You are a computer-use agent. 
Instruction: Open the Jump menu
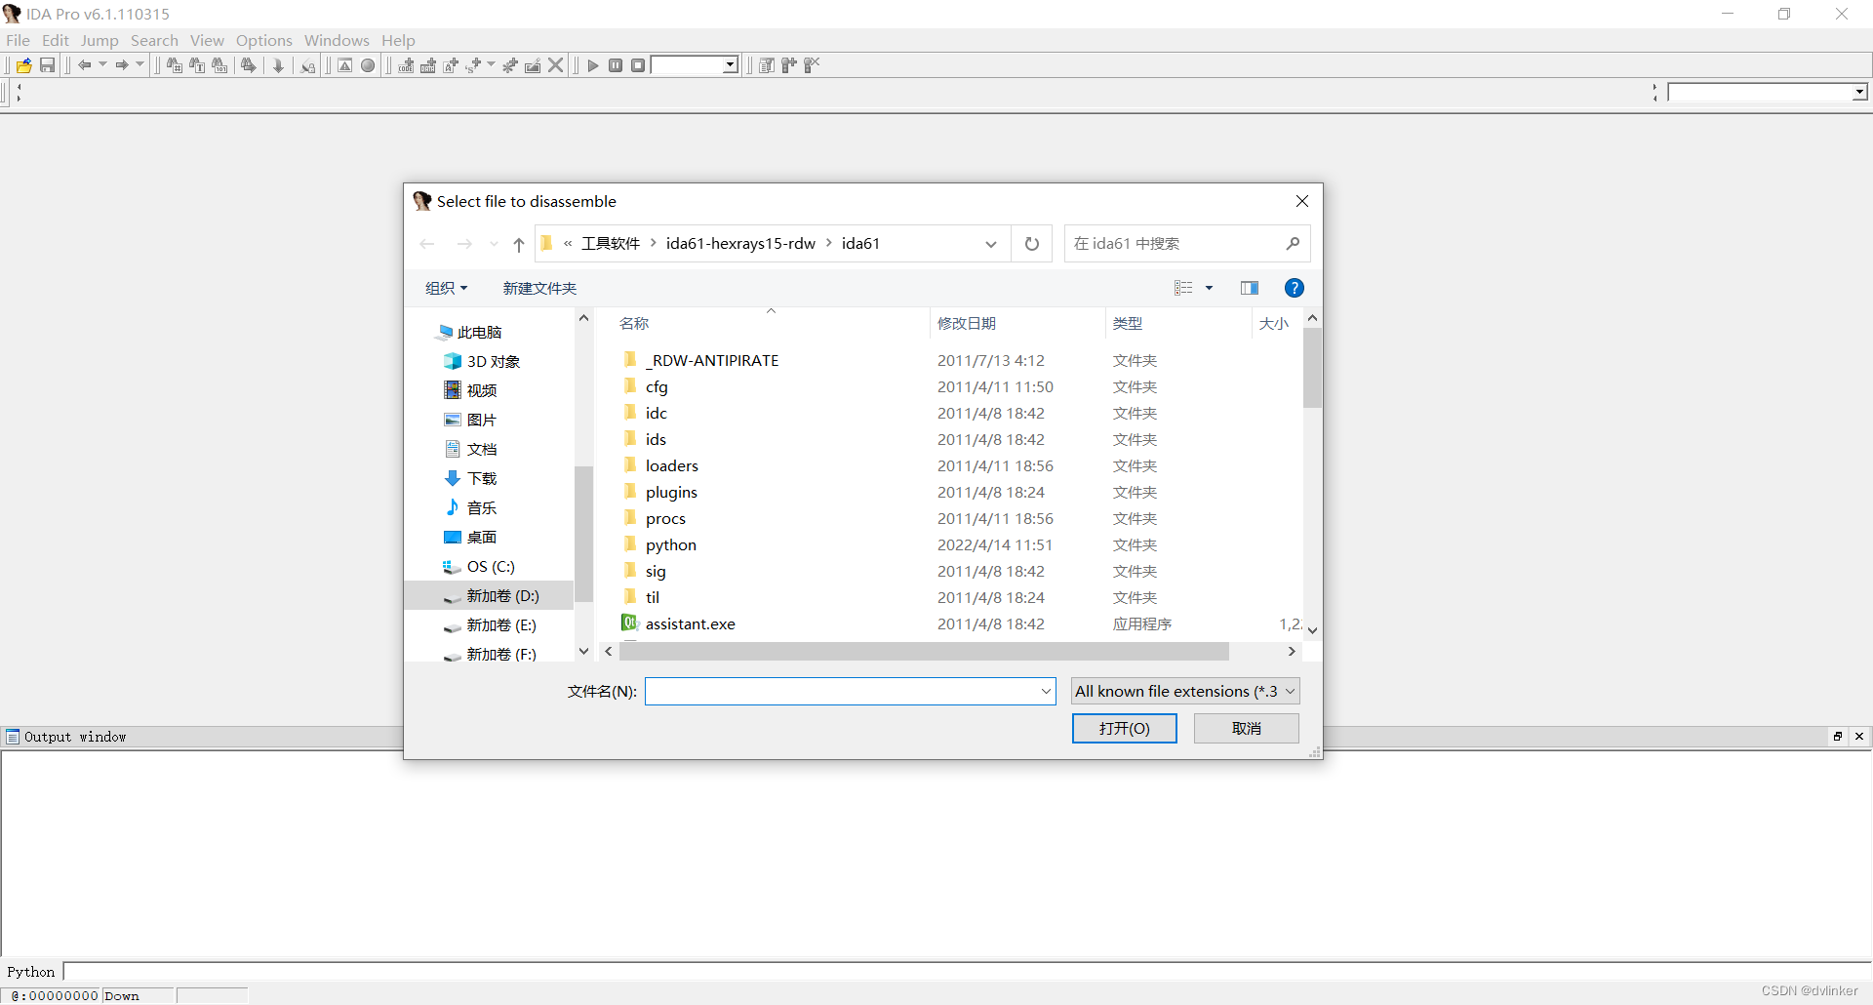(x=100, y=40)
